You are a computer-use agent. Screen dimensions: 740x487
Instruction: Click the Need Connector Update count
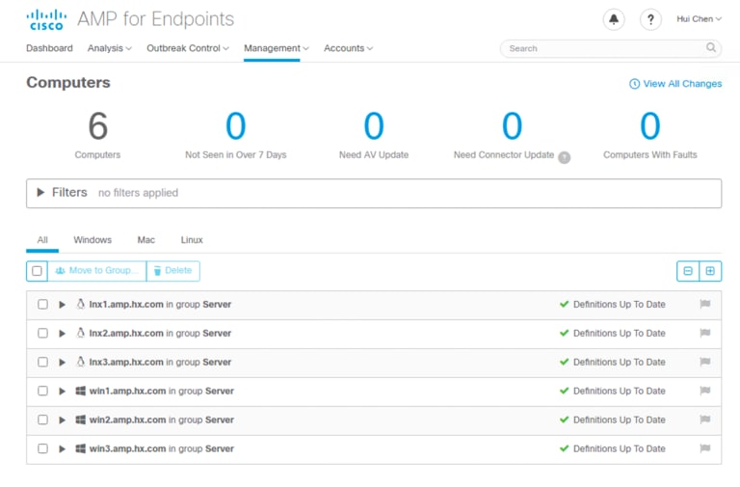[512, 125]
